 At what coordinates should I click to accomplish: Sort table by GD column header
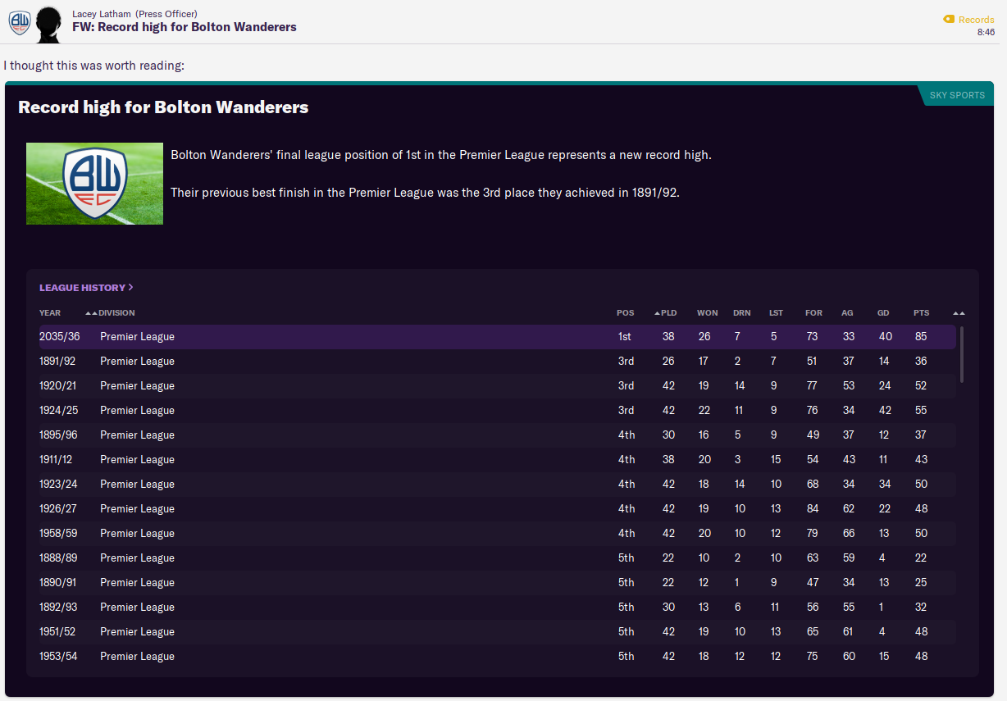(883, 313)
